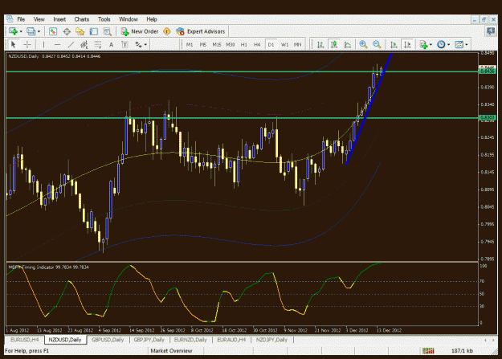Click the Periods clock icon
Image resolution: width=502 pixels, height=359 pixels.
click(x=441, y=44)
